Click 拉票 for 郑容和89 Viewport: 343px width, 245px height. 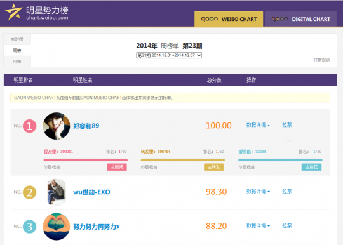pos(287,125)
